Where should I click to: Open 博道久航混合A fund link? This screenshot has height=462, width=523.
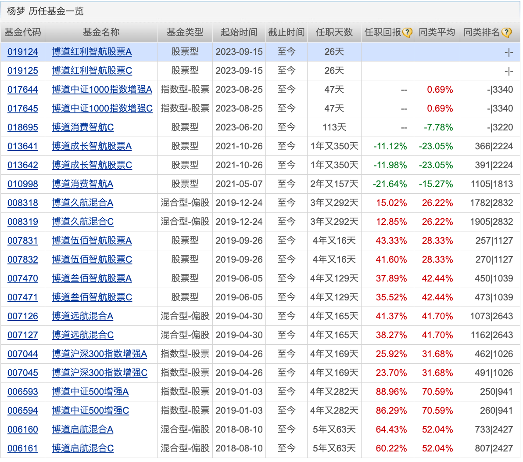(82, 203)
